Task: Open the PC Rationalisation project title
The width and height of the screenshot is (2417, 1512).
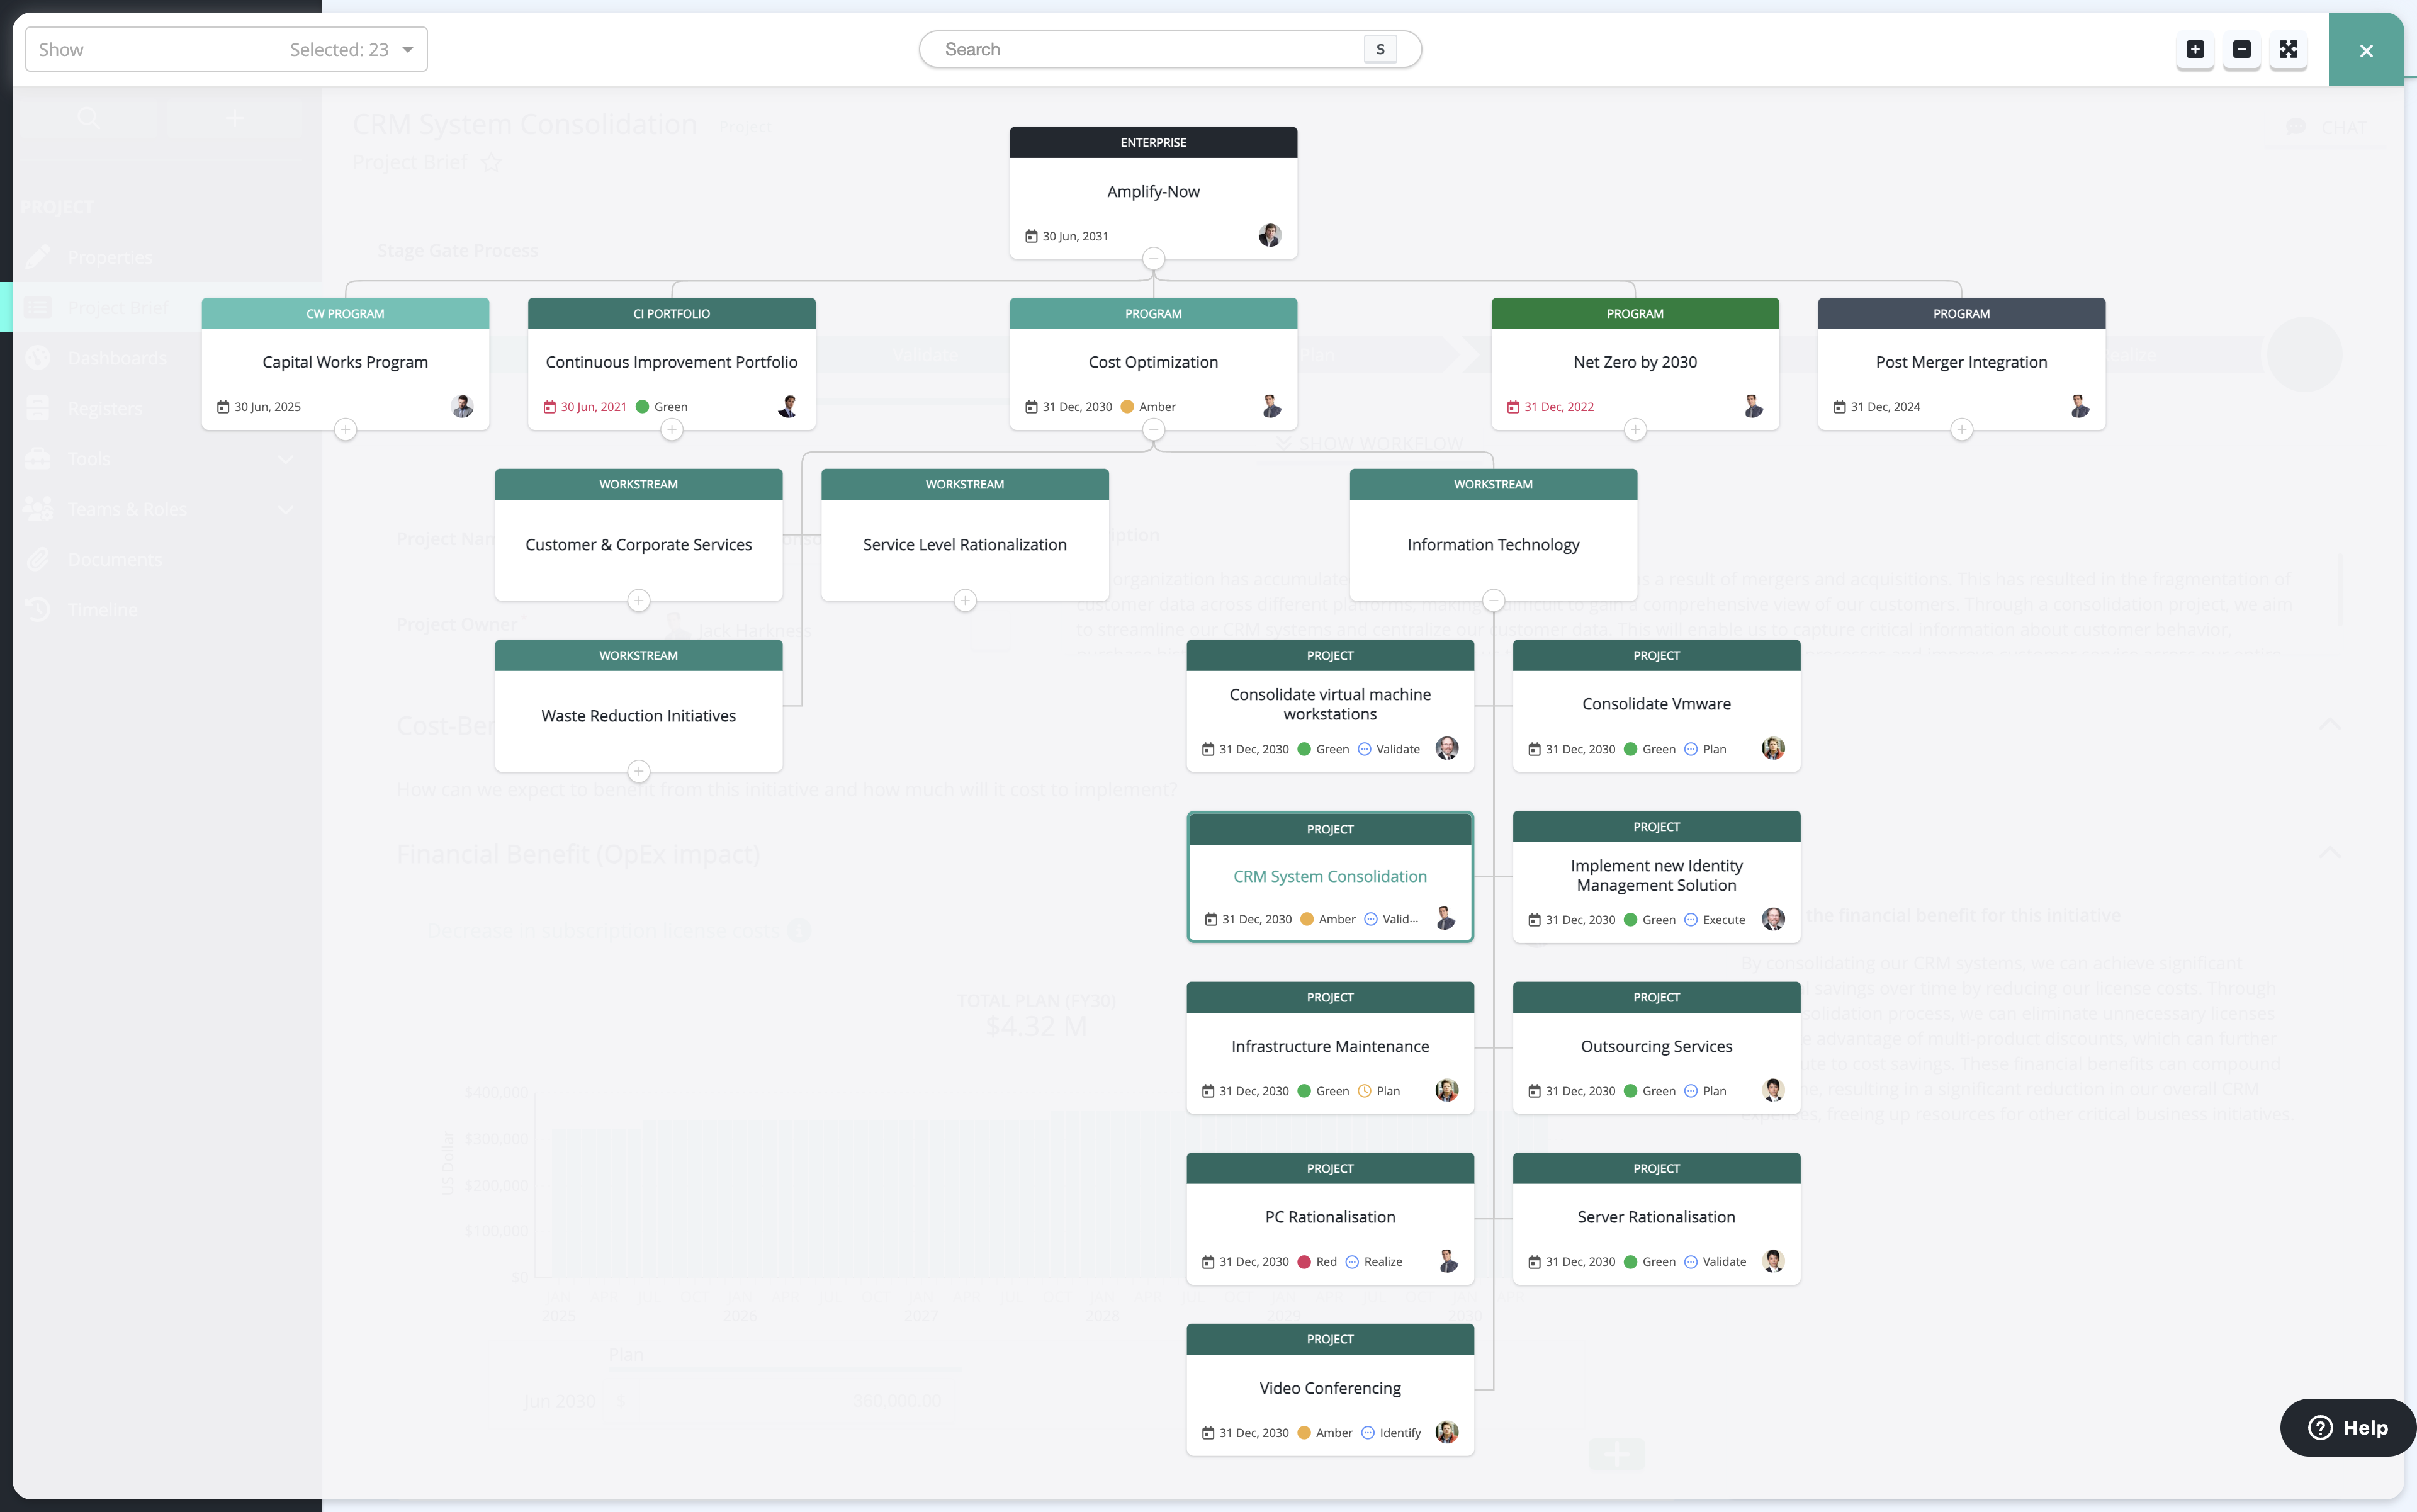Action: point(1330,1217)
